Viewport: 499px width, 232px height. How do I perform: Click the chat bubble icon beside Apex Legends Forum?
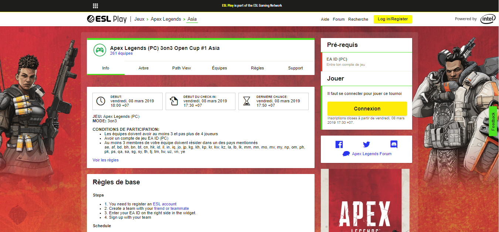[346, 154]
